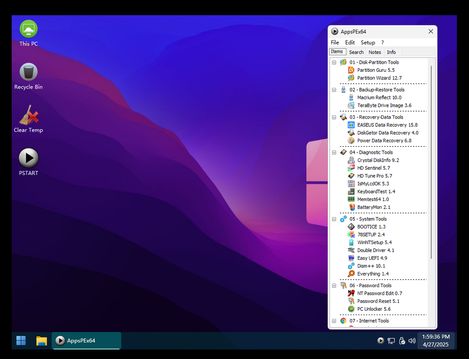Open the File menu
This screenshot has height=359, width=469.
coord(334,43)
